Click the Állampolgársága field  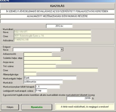tap(30, 74)
